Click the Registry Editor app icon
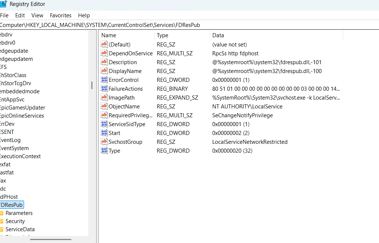This screenshot has height=243, width=379. (3, 4)
